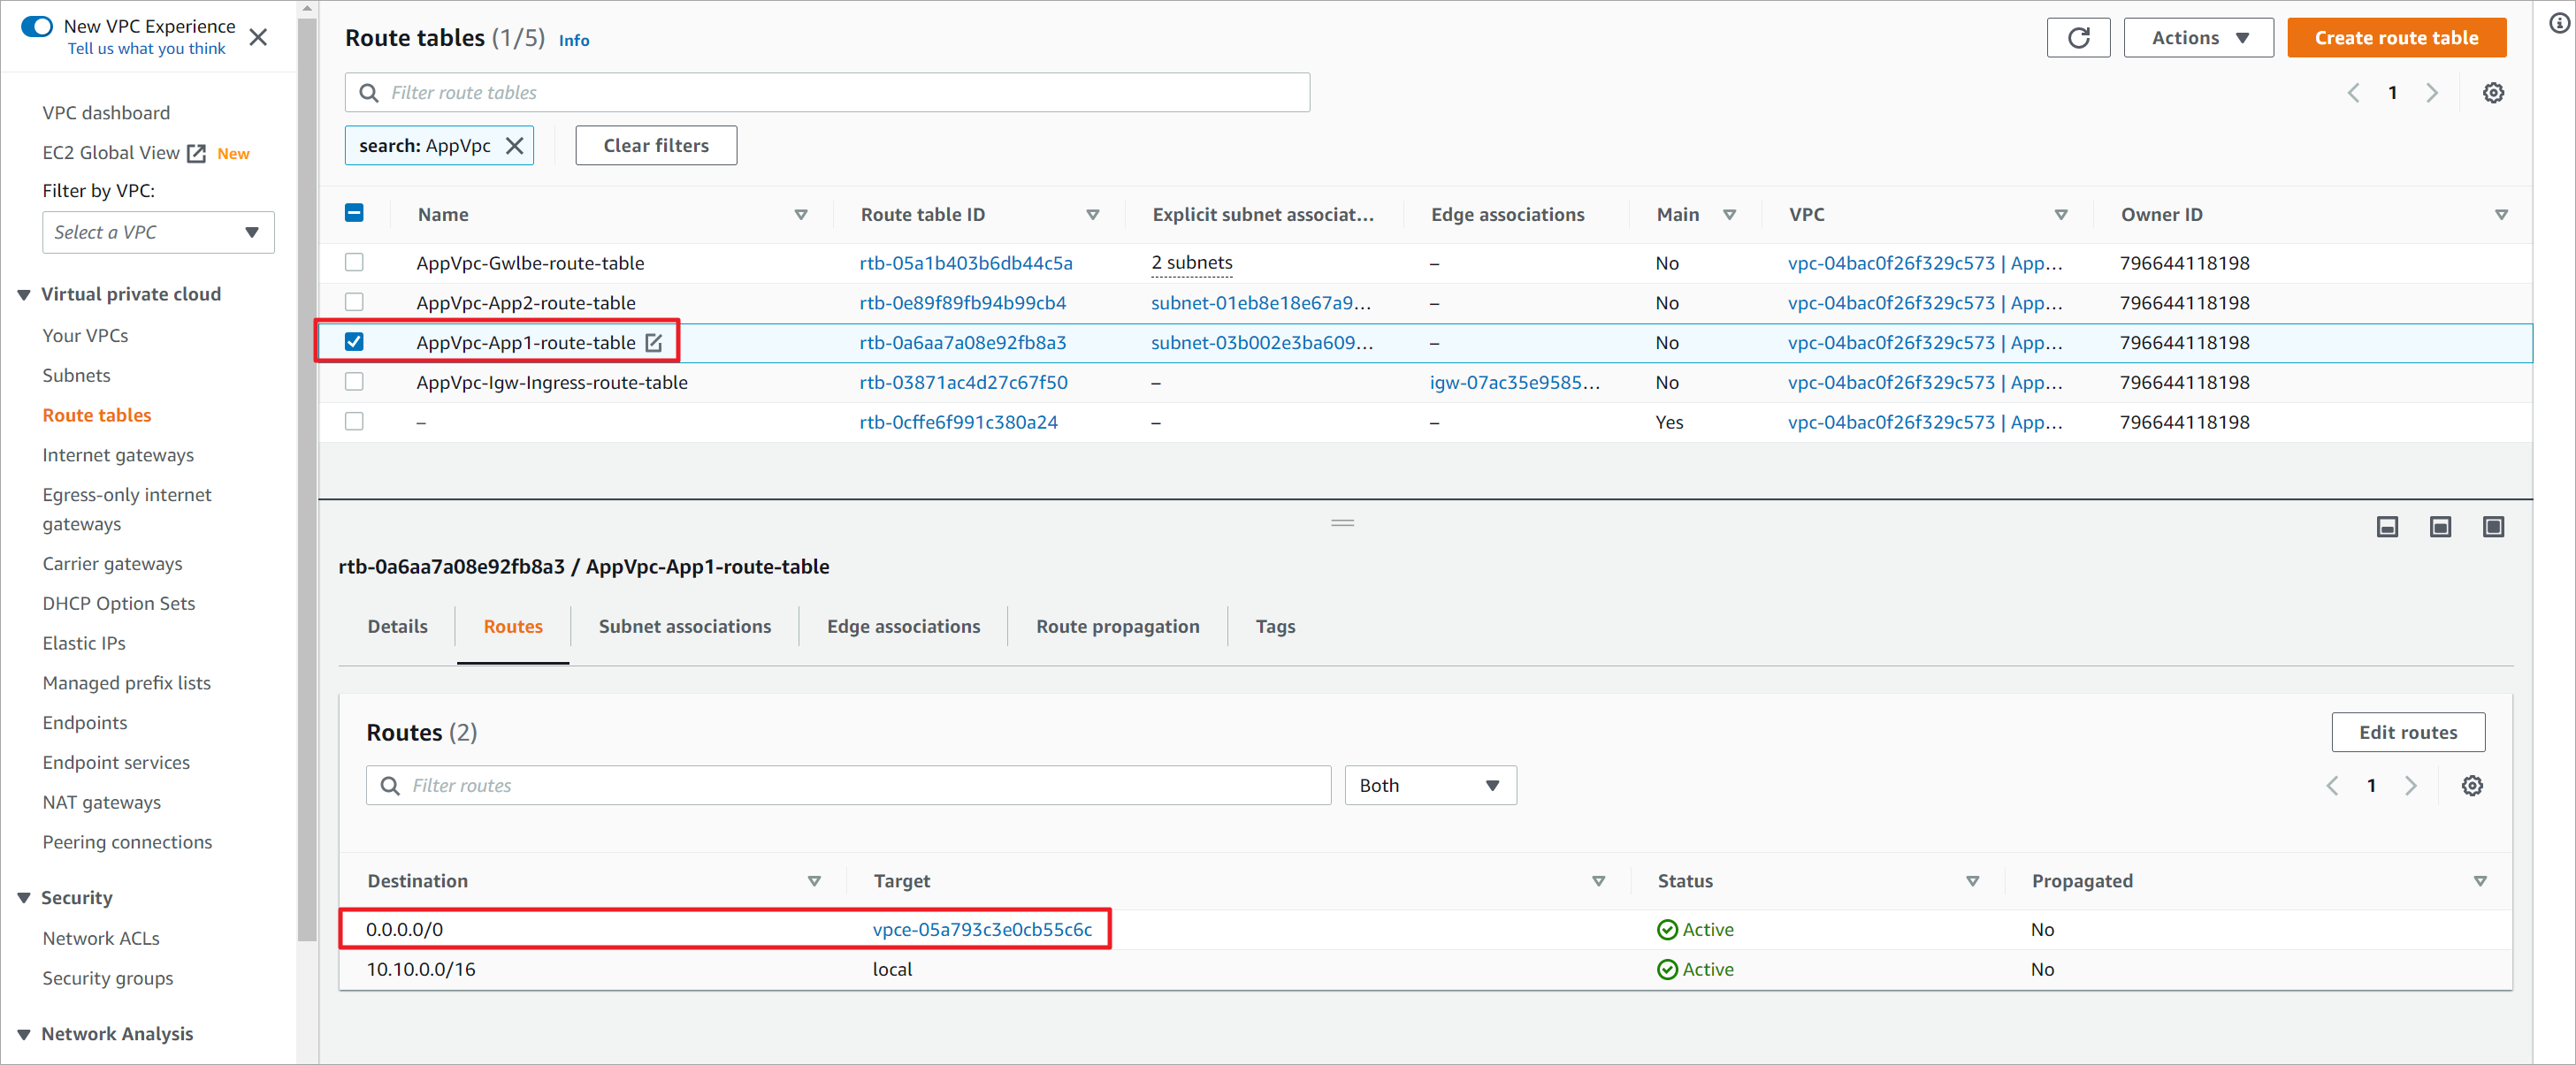Go to next routes page arrow
The width and height of the screenshot is (2576, 1065).
coord(2411,787)
